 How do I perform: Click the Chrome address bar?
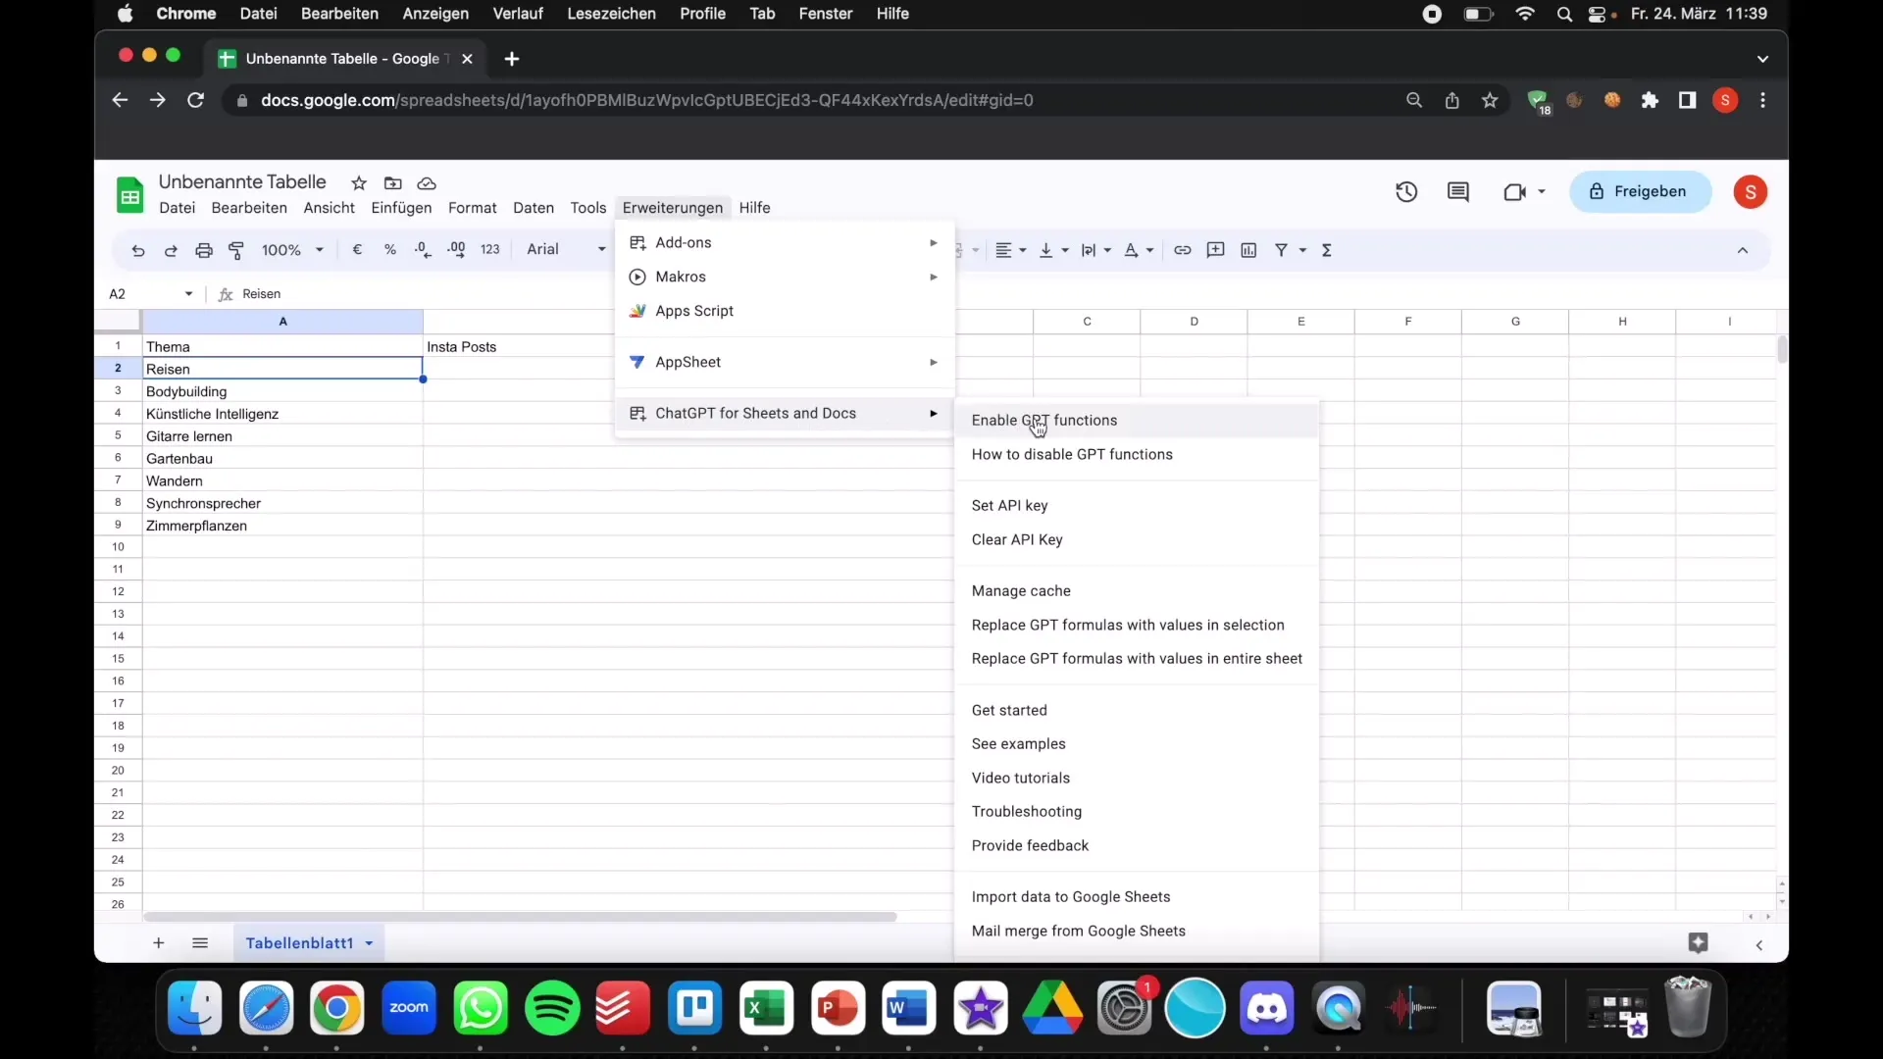click(814, 100)
